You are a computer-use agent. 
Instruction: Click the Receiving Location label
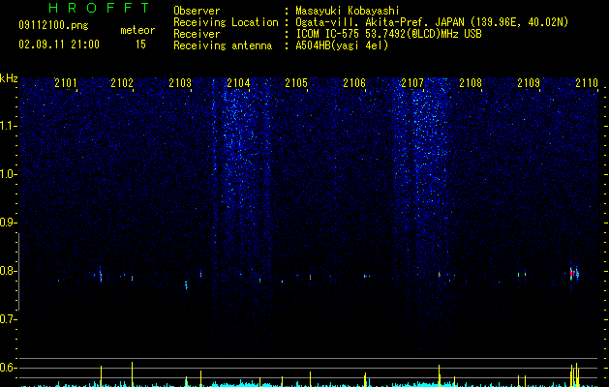[x=226, y=22]
